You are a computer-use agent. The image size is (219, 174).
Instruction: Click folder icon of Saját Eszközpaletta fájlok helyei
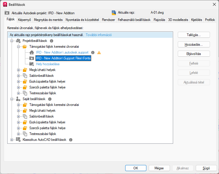25,122
